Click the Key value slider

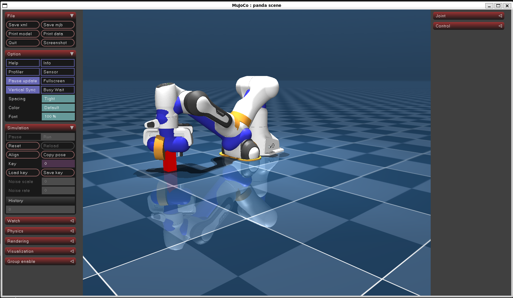click(x=58, y=164)
